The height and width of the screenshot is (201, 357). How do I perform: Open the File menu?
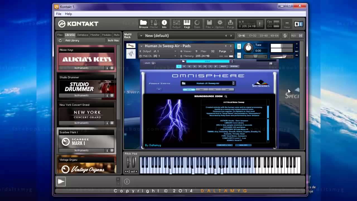59,14
